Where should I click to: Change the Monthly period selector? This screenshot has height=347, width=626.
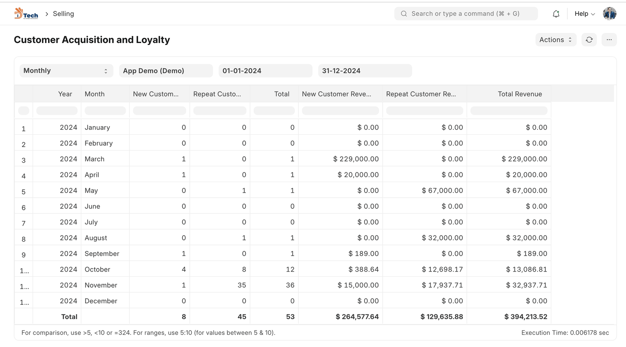coord(66,71)
